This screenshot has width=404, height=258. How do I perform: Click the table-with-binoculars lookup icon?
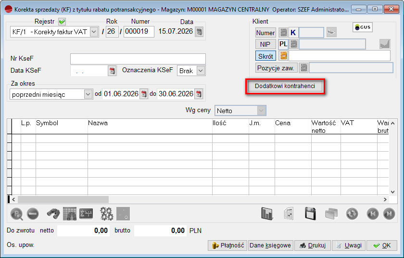point(70,214)
